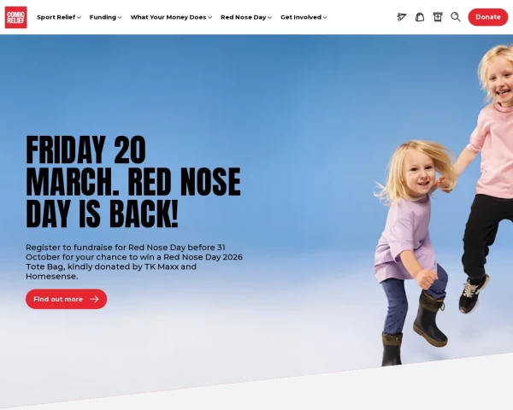
Task: Expand the Sport Relief chevron
Action: pos(79,18)
